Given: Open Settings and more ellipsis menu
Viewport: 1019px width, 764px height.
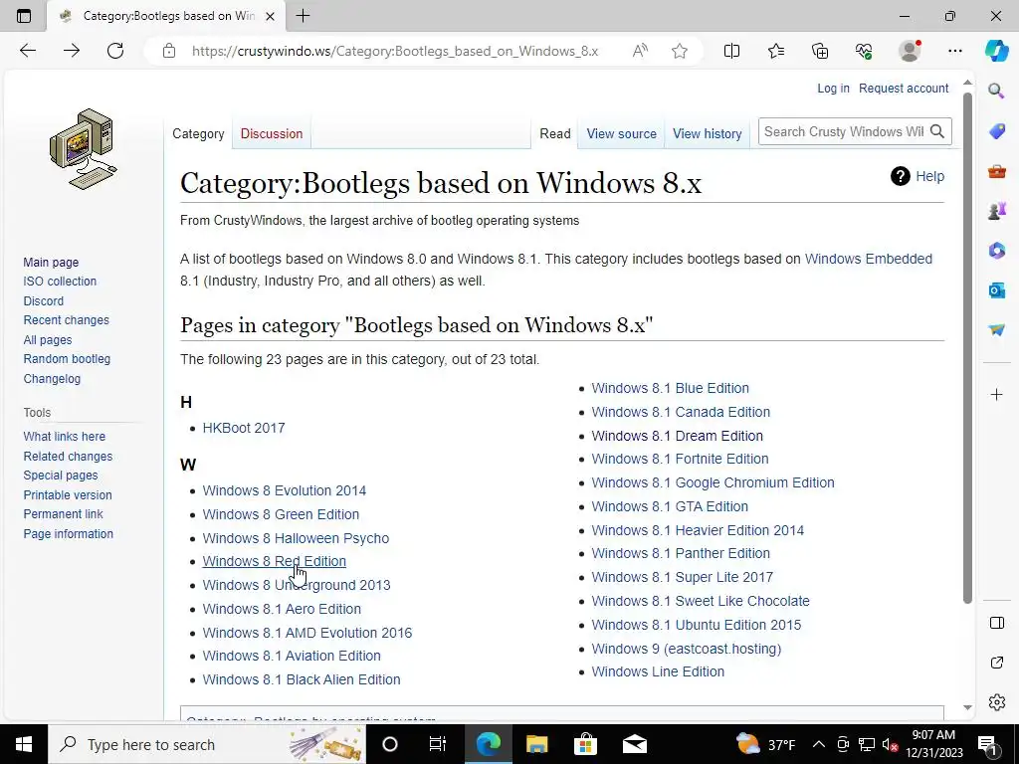Looking at the screenshot, I should (954, 51).
